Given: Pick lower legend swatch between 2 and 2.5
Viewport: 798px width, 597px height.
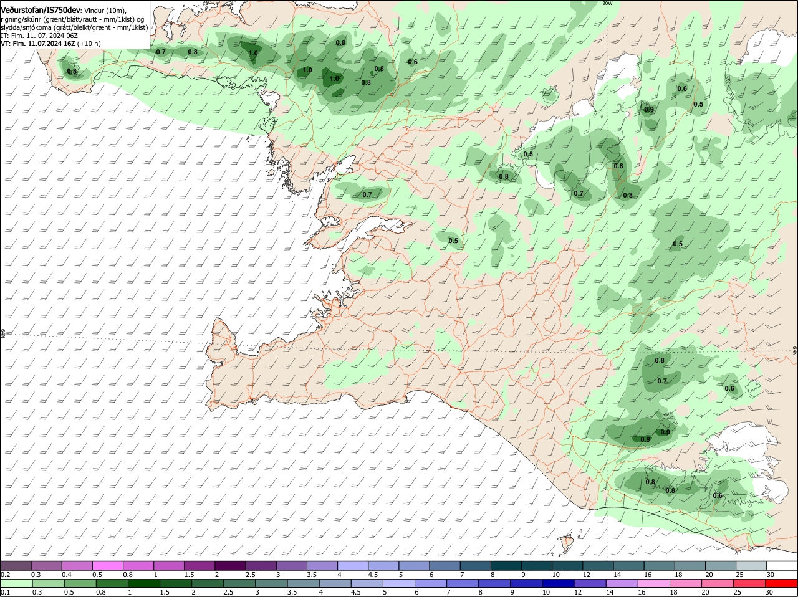Looking at the screenshot, I should (207, 583).
